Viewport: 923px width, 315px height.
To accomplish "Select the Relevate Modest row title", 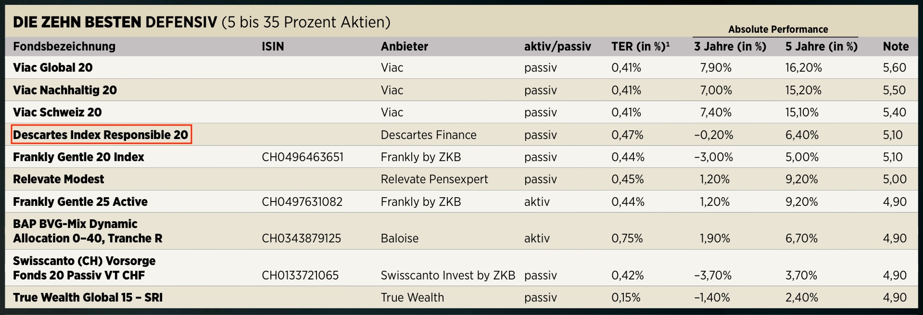I will [x=58, y=179].
